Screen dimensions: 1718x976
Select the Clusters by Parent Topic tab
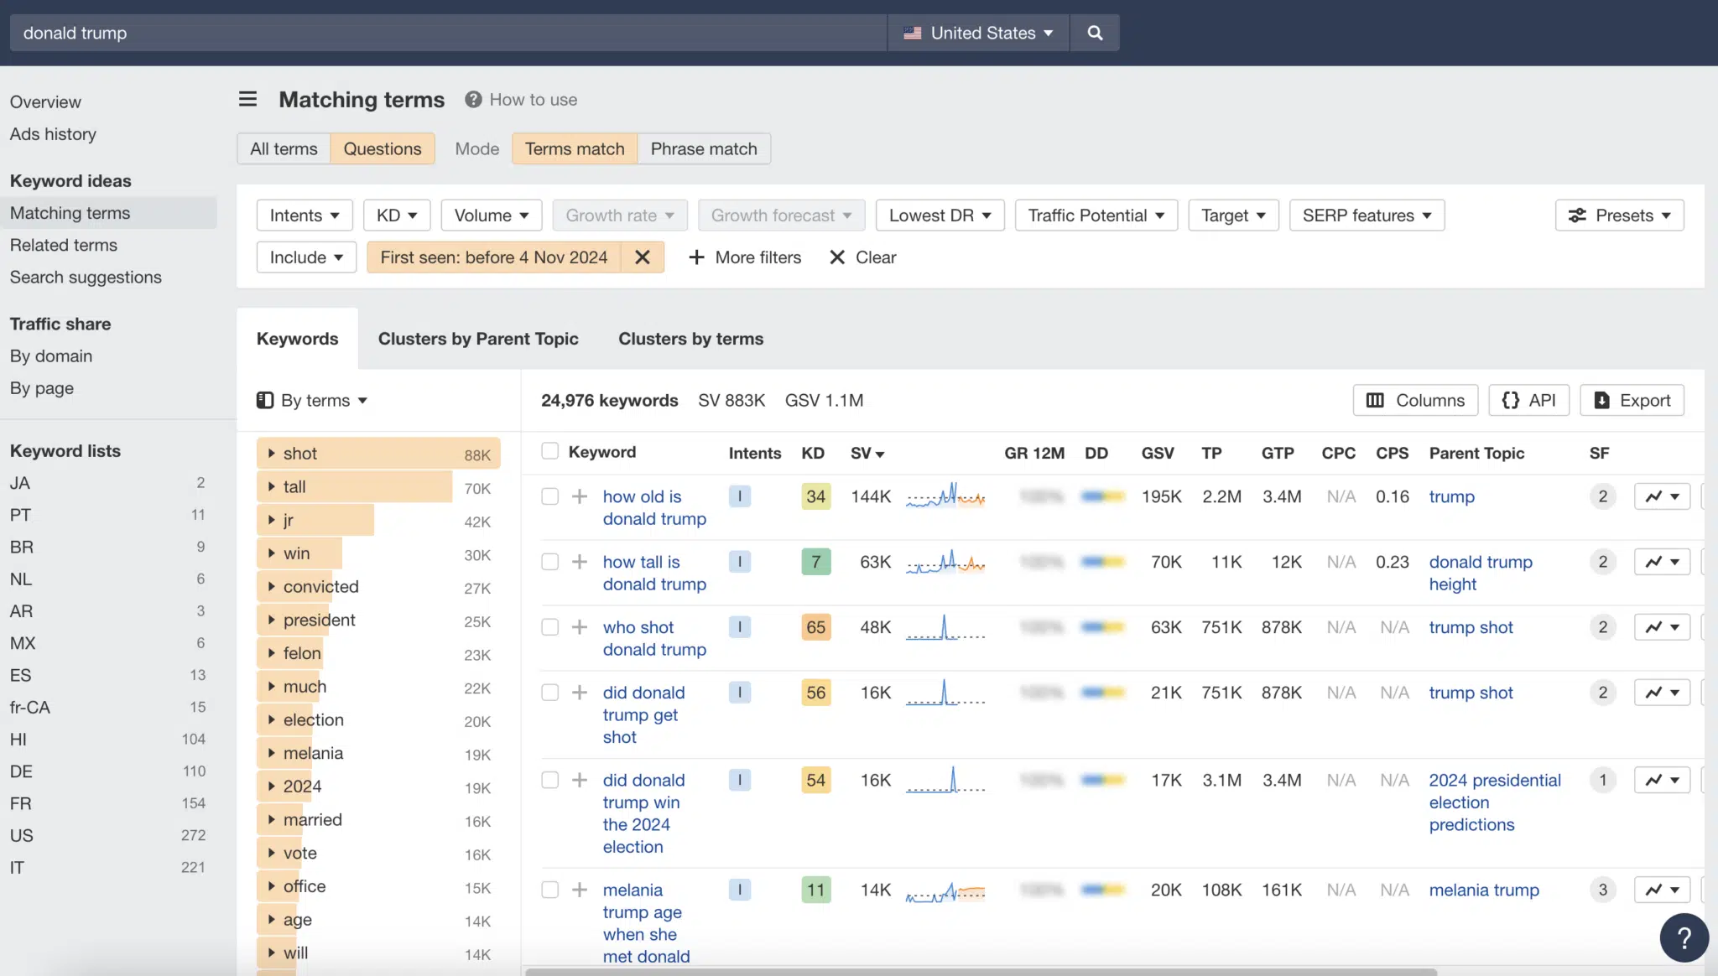tap(478, 338)
